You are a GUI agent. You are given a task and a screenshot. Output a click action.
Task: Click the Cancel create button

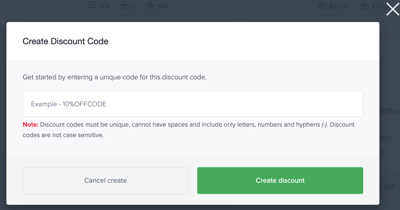pyautogui.click(x=105, y=180)
